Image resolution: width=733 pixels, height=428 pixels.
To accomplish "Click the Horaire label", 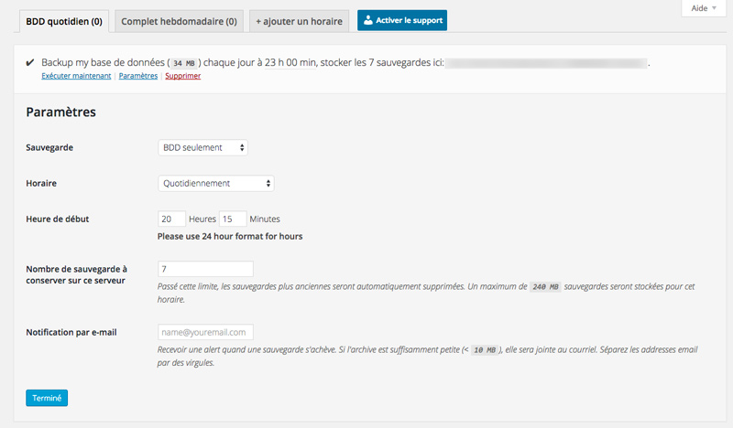I will [41, 184].
